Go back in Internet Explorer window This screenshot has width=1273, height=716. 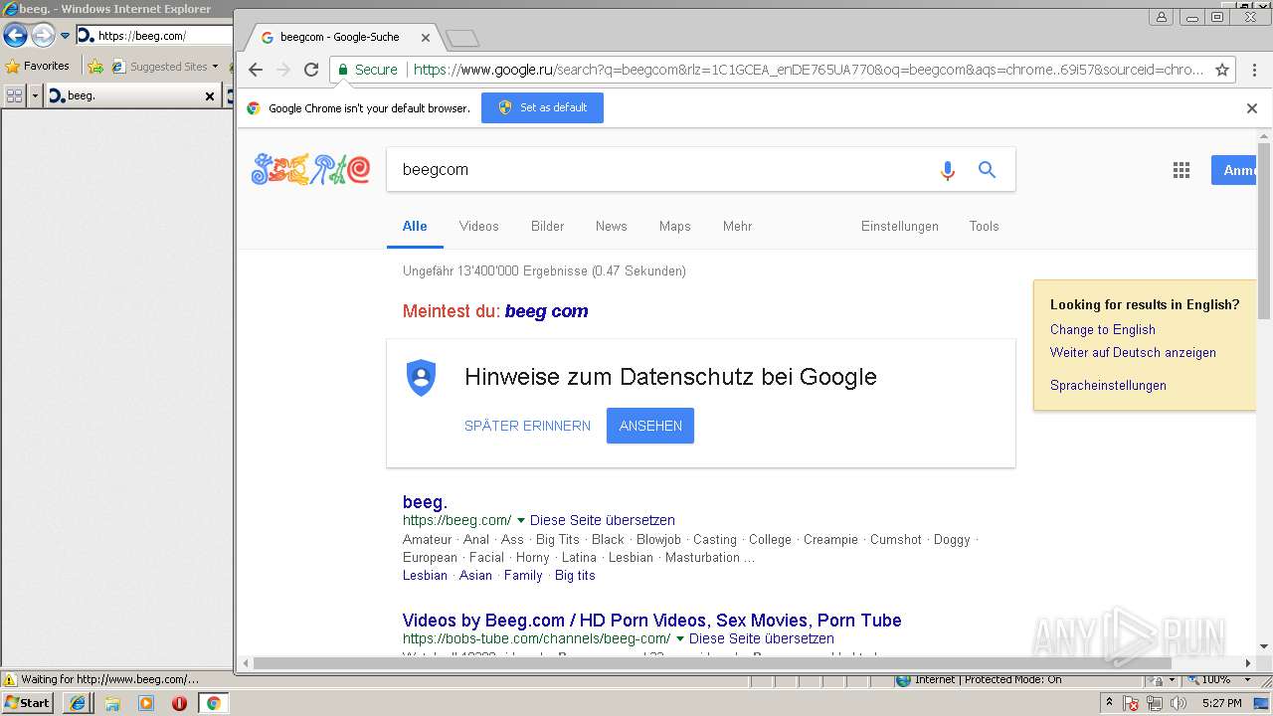coord(15,36)
